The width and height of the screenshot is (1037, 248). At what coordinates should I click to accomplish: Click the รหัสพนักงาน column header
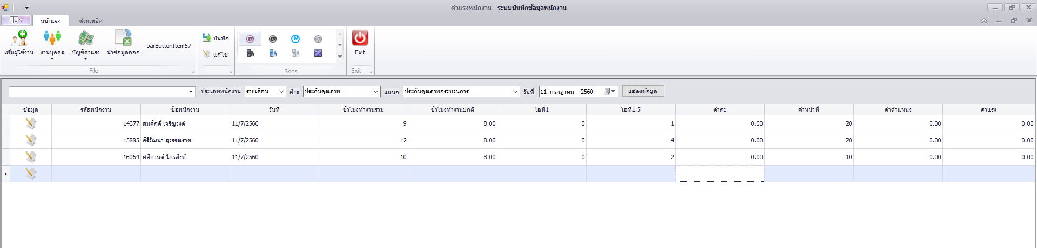pos(96,109)
